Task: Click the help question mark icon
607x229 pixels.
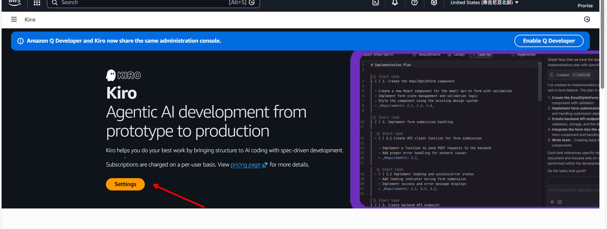Action: [414, 3]
